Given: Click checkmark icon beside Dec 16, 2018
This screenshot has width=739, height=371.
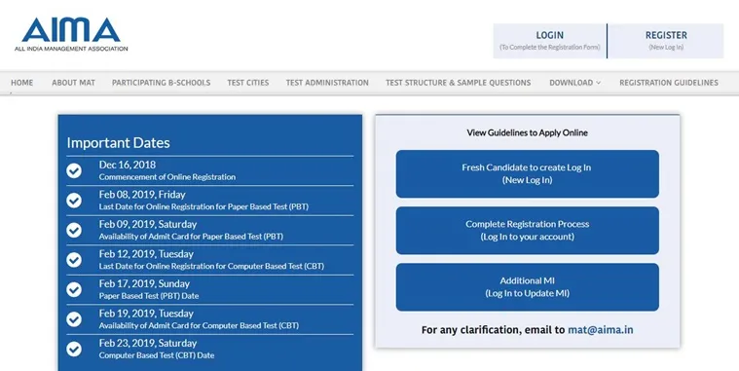Looking at the screenshot, I should 74,170.
